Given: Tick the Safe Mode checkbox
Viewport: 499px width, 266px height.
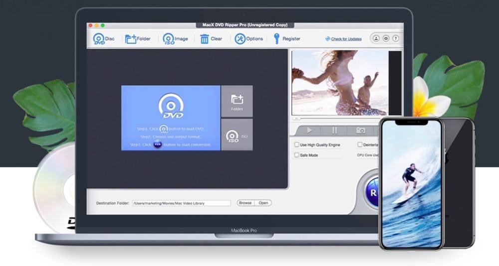Looking at the screenshot, I should click(296, 155).
